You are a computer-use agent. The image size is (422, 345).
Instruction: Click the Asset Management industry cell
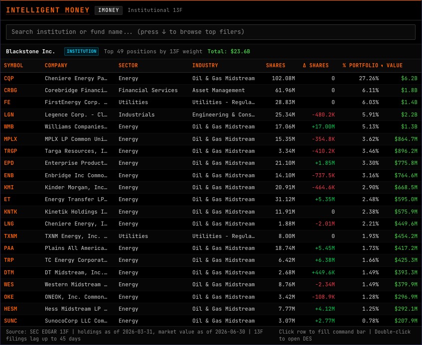219,90
